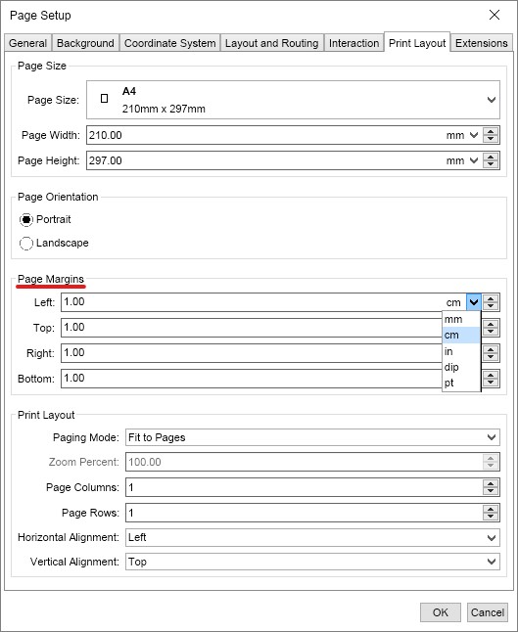This screenshot has height=632, width=518.
Task: Decrease Page Rows with down arrow
Action: pos(491,517)
